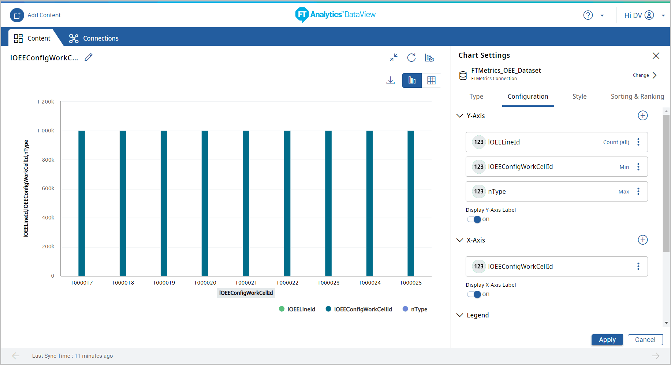This screenshot has height=365, width=671.
Task: Switch to table grid view
Action: [x=431, y=80]
